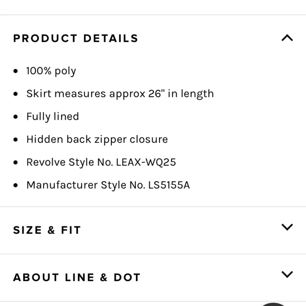Click the manufacturer code LS5155A
Image resolution: width=306 pixels, height=306 pixels.
[169, 185]
